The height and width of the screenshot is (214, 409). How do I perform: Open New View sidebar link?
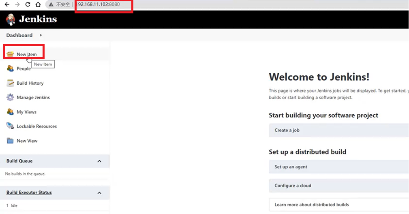27,141
